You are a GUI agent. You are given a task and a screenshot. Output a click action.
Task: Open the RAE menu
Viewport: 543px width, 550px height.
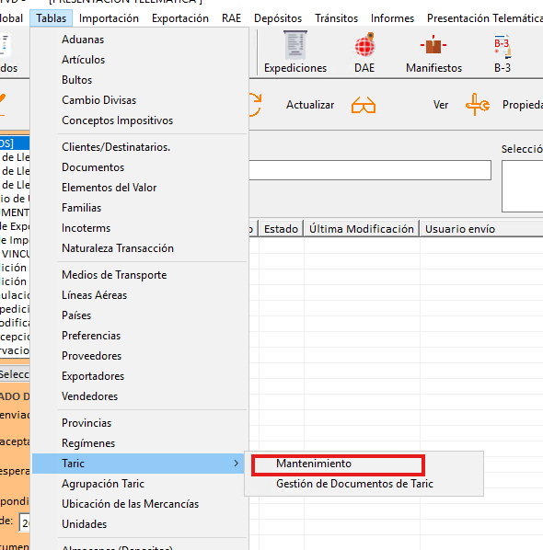click(x=231, y=18)
